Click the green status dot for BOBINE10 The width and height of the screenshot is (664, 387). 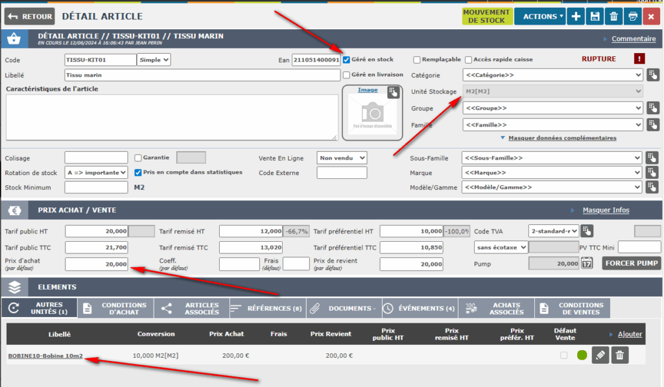click(582, 355)
